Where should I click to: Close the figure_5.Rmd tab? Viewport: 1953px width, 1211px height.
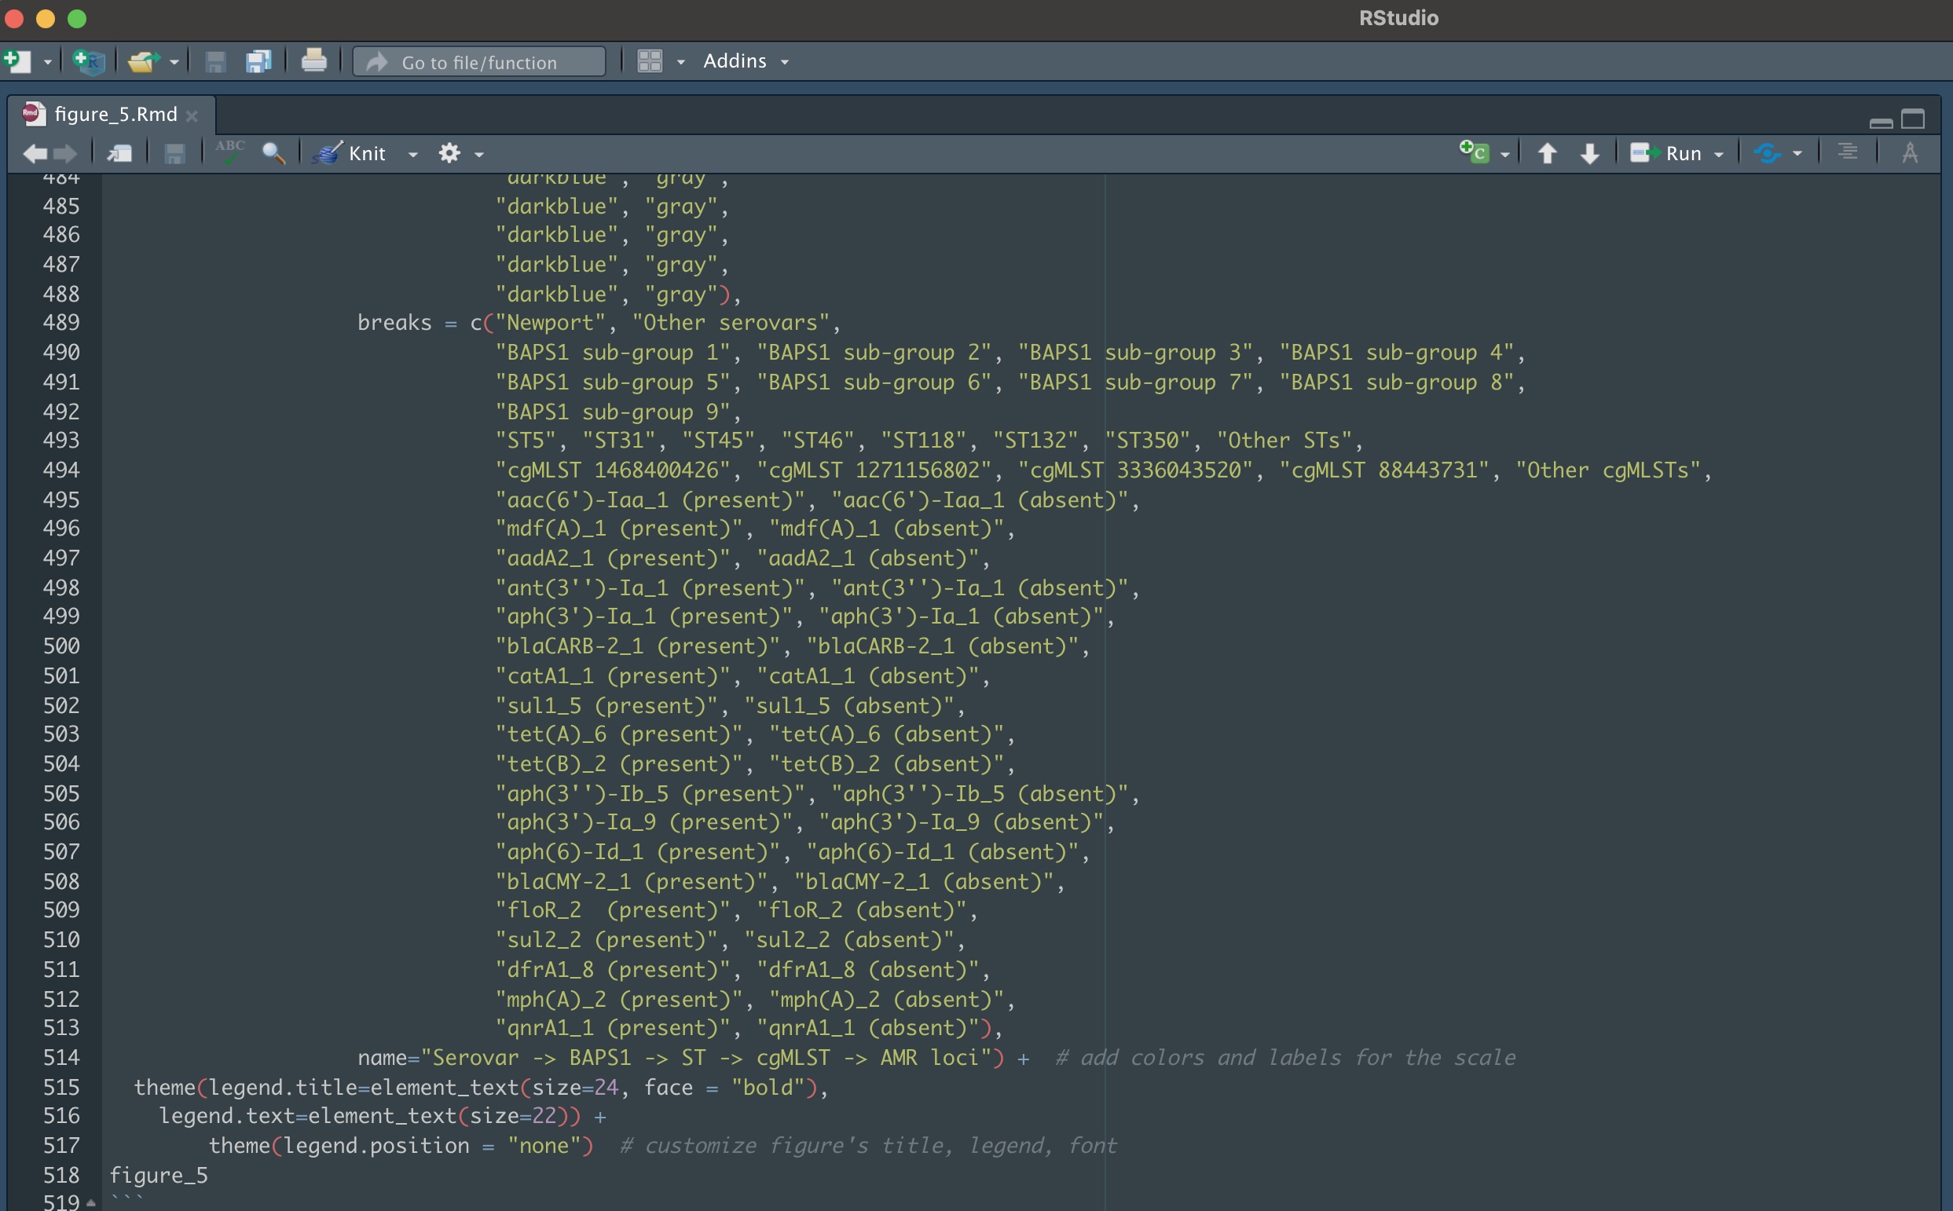[x=192, y=116]
